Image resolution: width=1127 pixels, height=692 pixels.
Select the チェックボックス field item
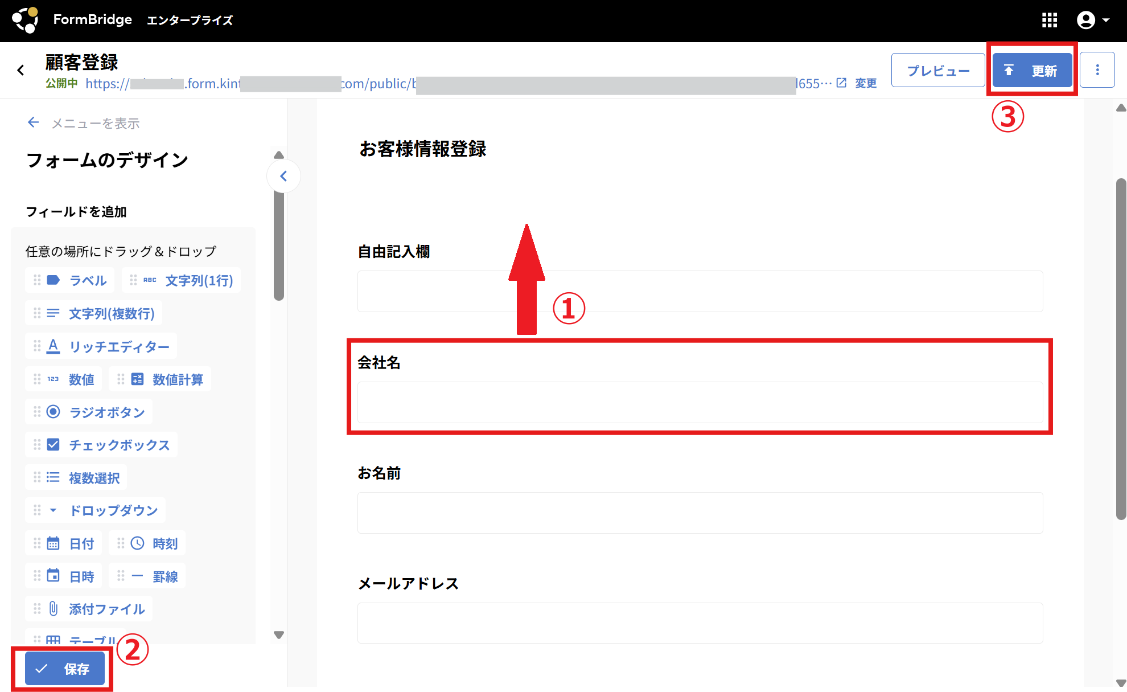(101, 445)
